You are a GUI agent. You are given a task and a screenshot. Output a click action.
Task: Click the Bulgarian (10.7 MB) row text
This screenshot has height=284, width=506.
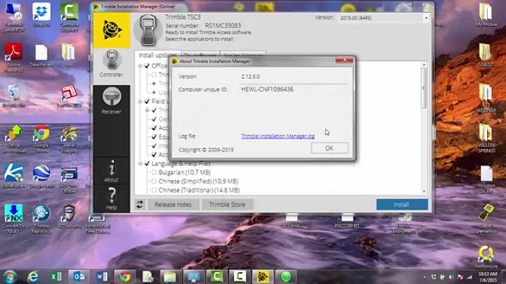point(185,172)
